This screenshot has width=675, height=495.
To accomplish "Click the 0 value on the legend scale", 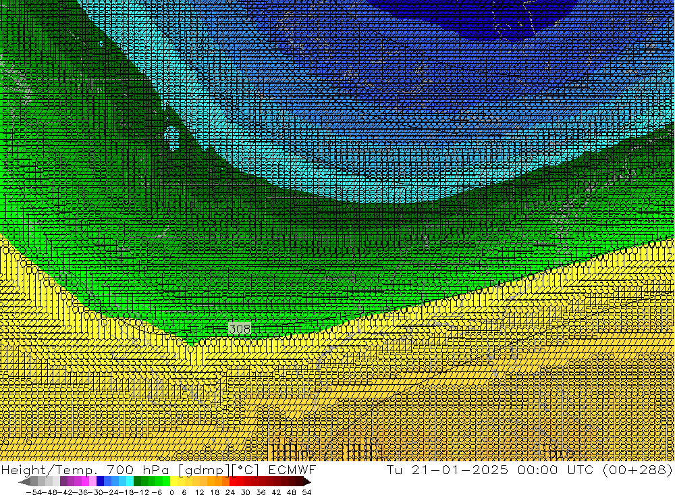I will pos(172,492).
